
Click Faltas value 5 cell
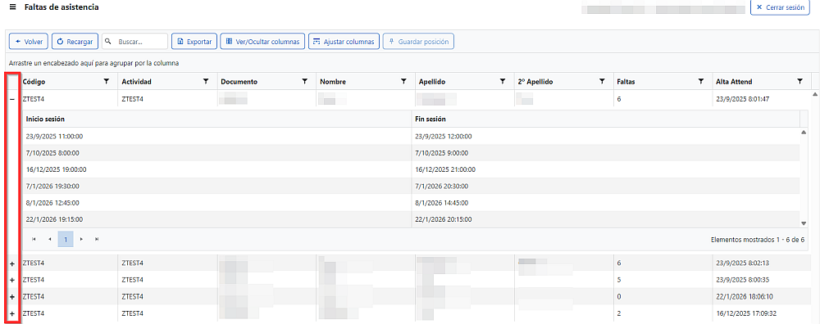pos(663,280)
